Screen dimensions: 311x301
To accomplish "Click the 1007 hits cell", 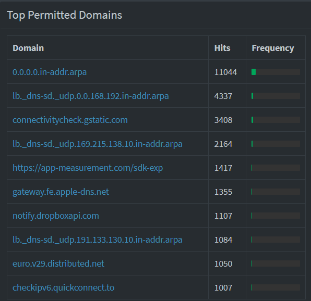I will coord(223,287).
